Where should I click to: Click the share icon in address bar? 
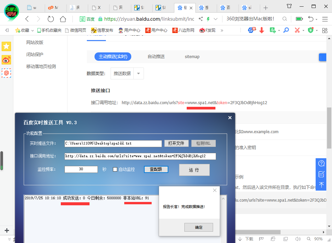(x=200, y=19)
